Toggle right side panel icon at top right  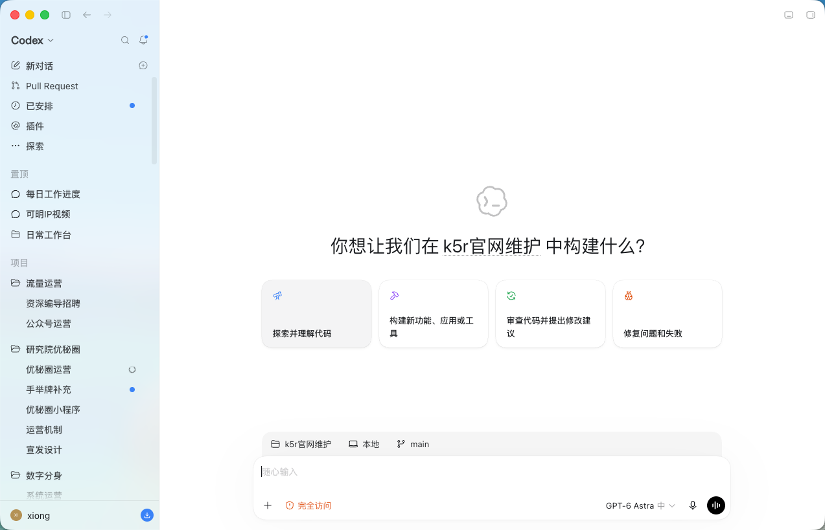[x=810, y=15]
